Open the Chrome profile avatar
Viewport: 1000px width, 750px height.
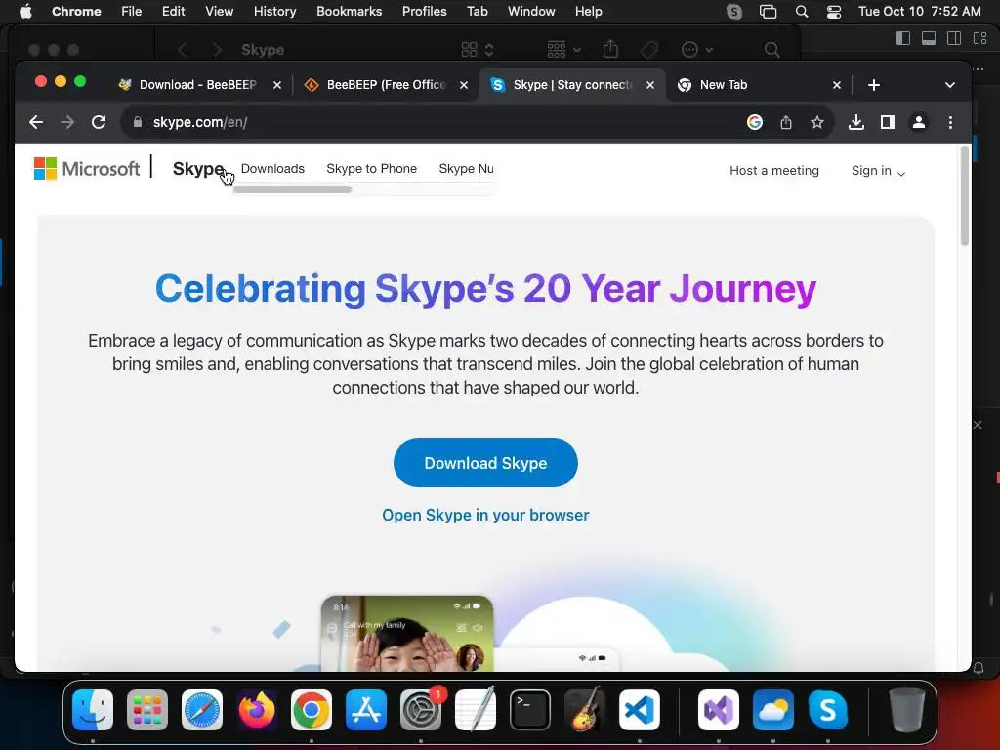tap(918, 122)
